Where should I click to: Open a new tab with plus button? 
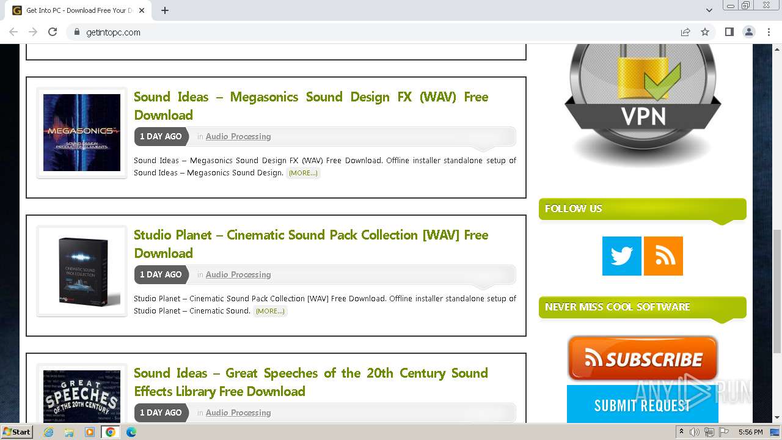165,10
